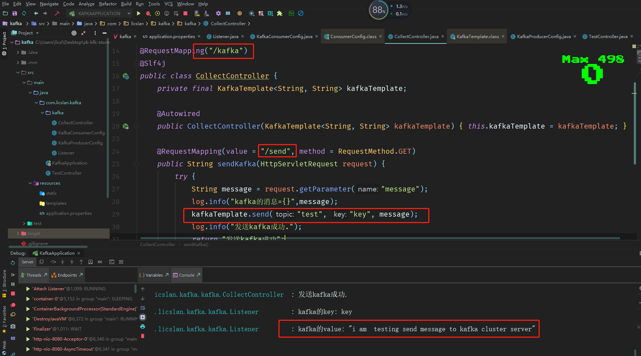Click Run to Cursor icon in debugger toolbar

click(x=100, y=262)
